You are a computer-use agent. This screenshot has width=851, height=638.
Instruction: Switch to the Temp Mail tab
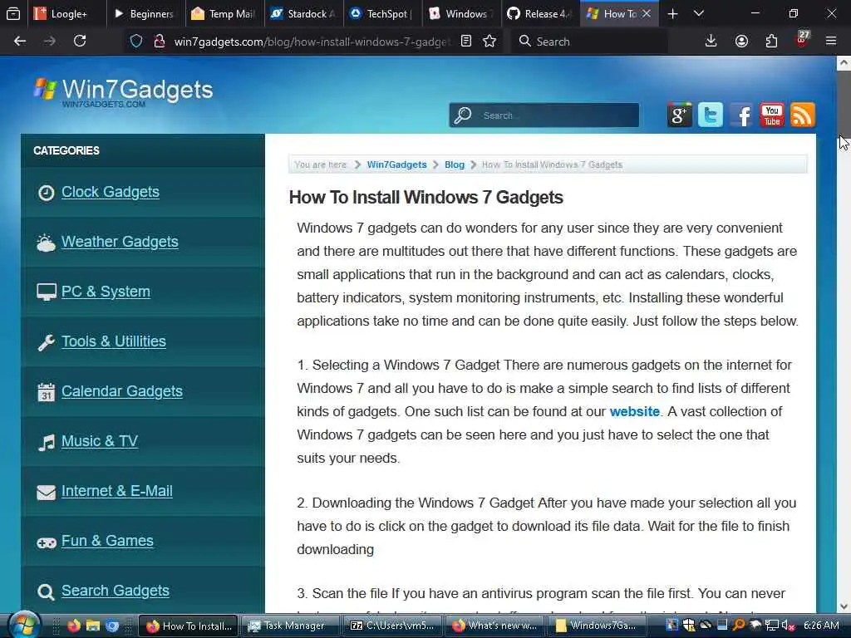[224, 14]
